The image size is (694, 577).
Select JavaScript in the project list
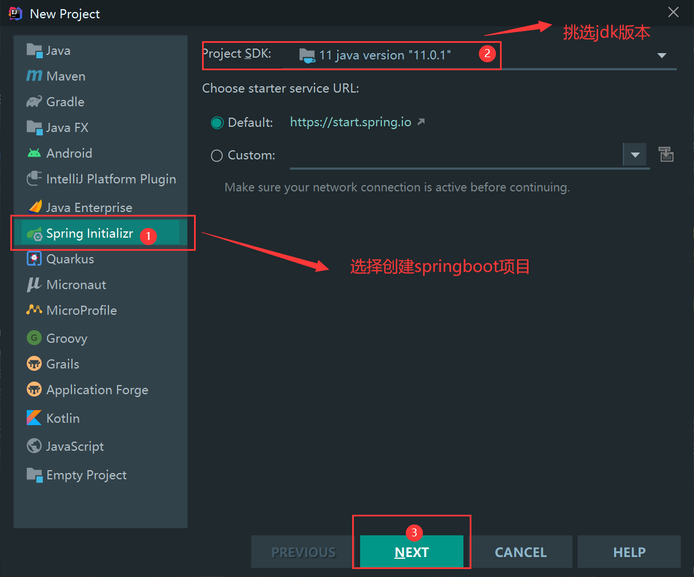75,446
